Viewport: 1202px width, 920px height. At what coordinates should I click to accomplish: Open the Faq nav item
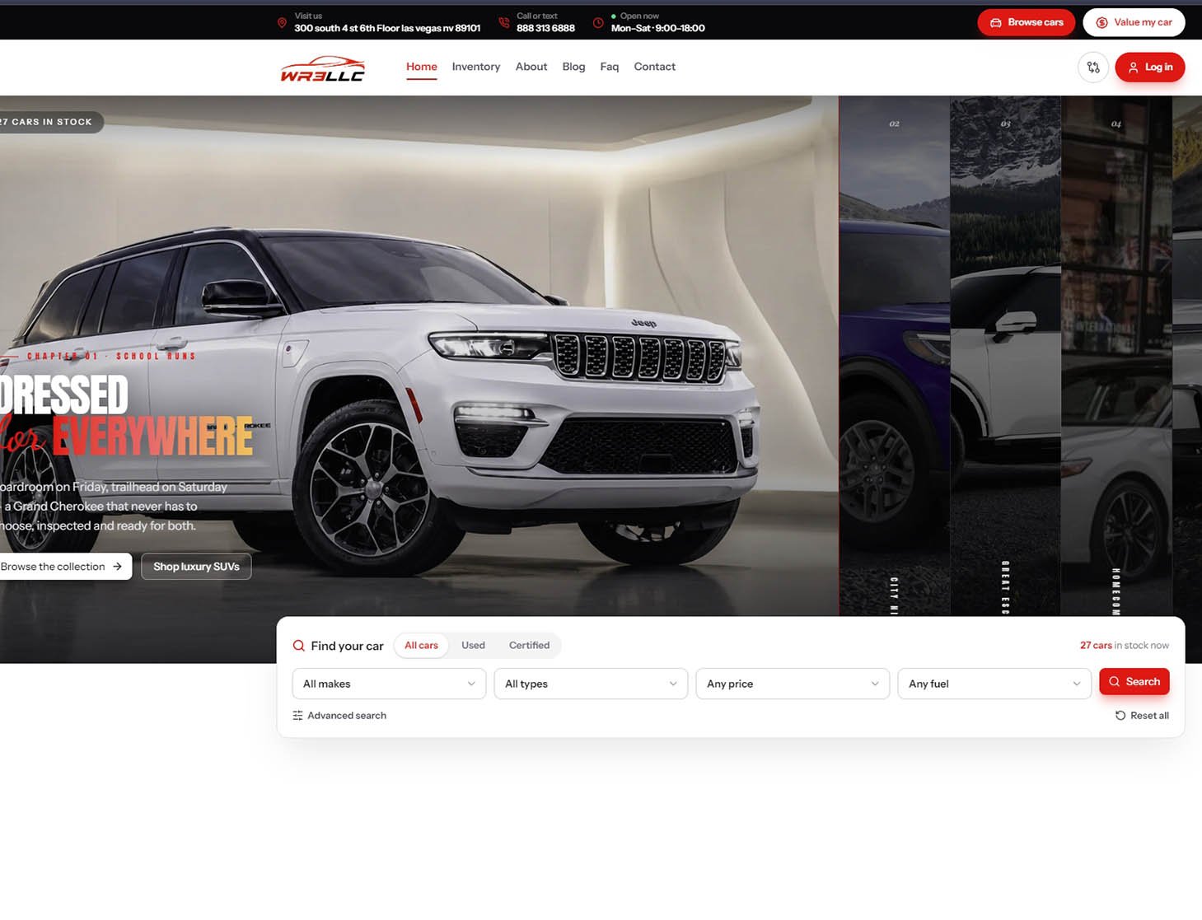coord(610,67)
